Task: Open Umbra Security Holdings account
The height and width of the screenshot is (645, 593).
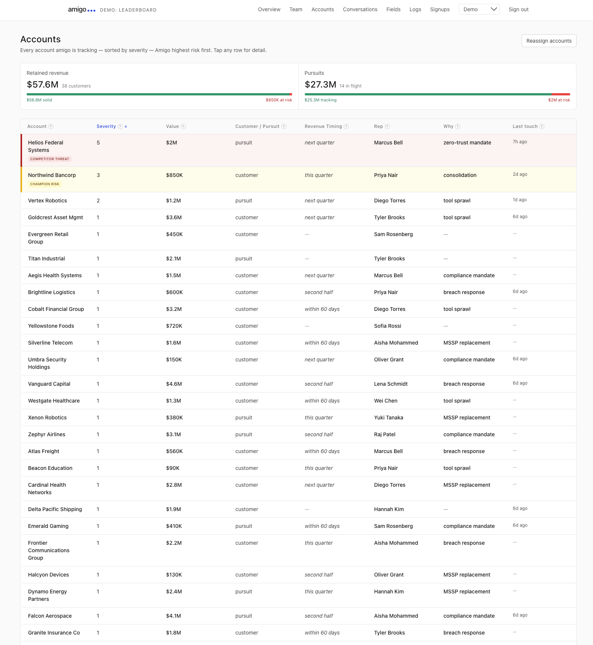Action: click(298, 363)
